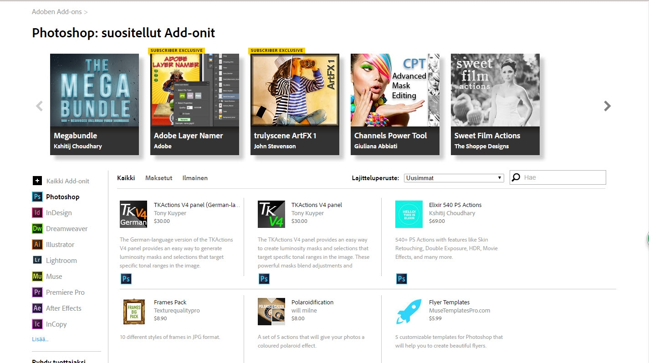Image resolution: width=649 pixels, height=363 pixels.
Task: Advance carousel with the right arrow
Action: [607, 106]
